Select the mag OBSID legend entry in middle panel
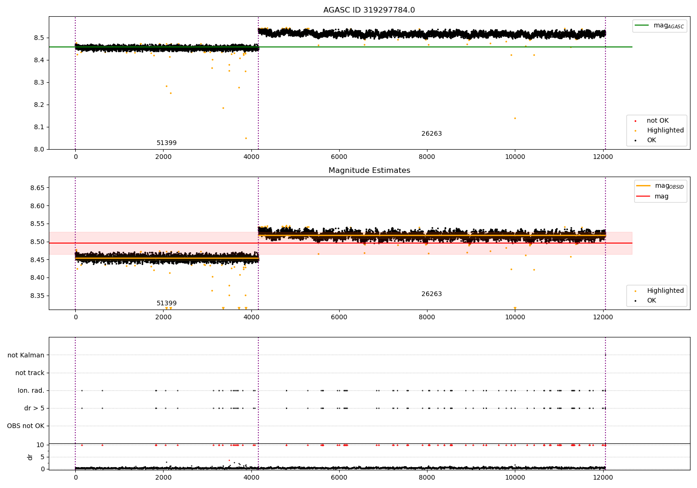This screenshot has height=488, width=697. 660,186
